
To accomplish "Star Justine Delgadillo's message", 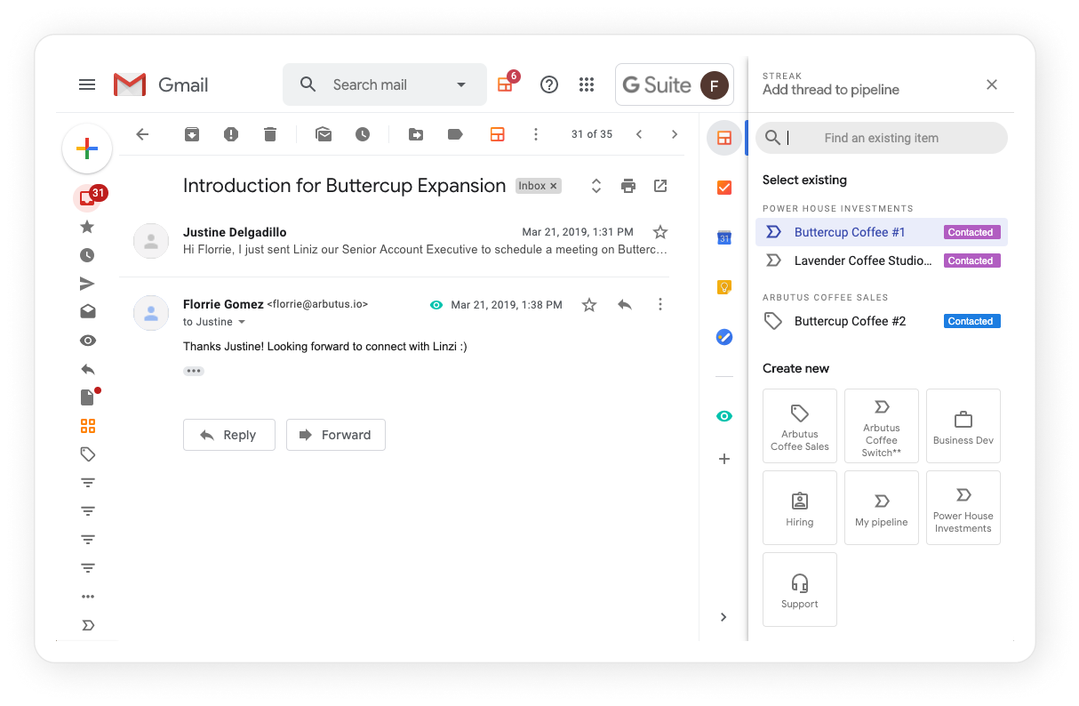I will tap(660, 232).
